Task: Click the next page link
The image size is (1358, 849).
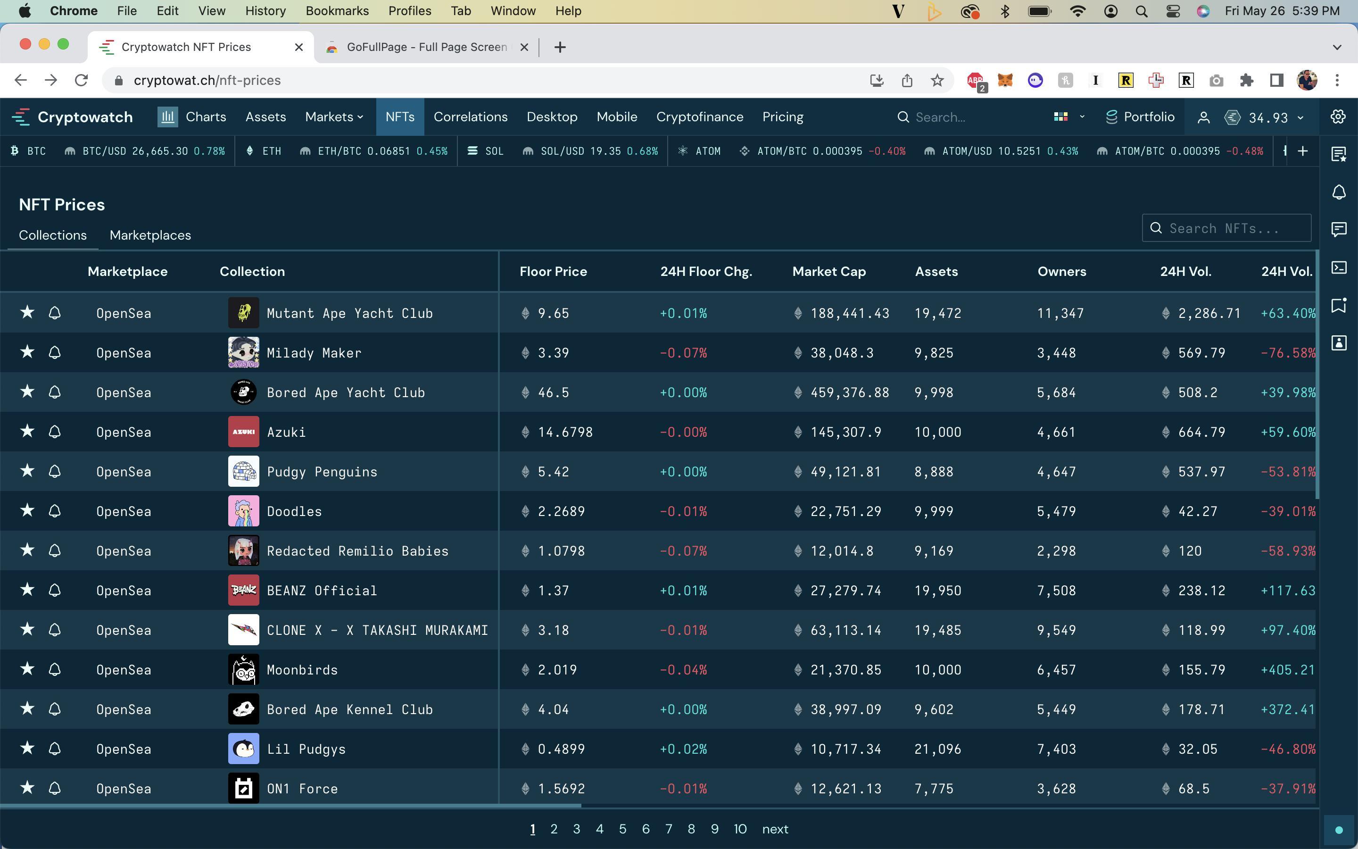Action: pos(775,829)
